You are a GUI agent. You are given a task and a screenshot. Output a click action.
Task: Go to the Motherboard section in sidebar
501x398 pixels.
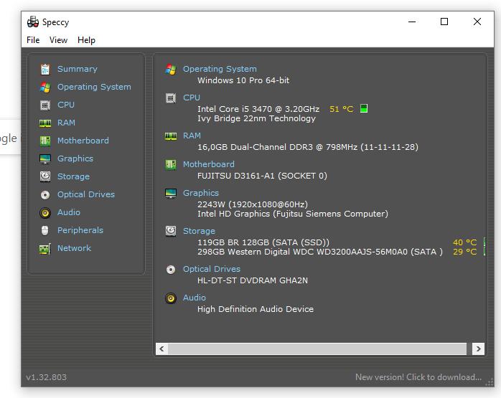click(x=83, y=141)
